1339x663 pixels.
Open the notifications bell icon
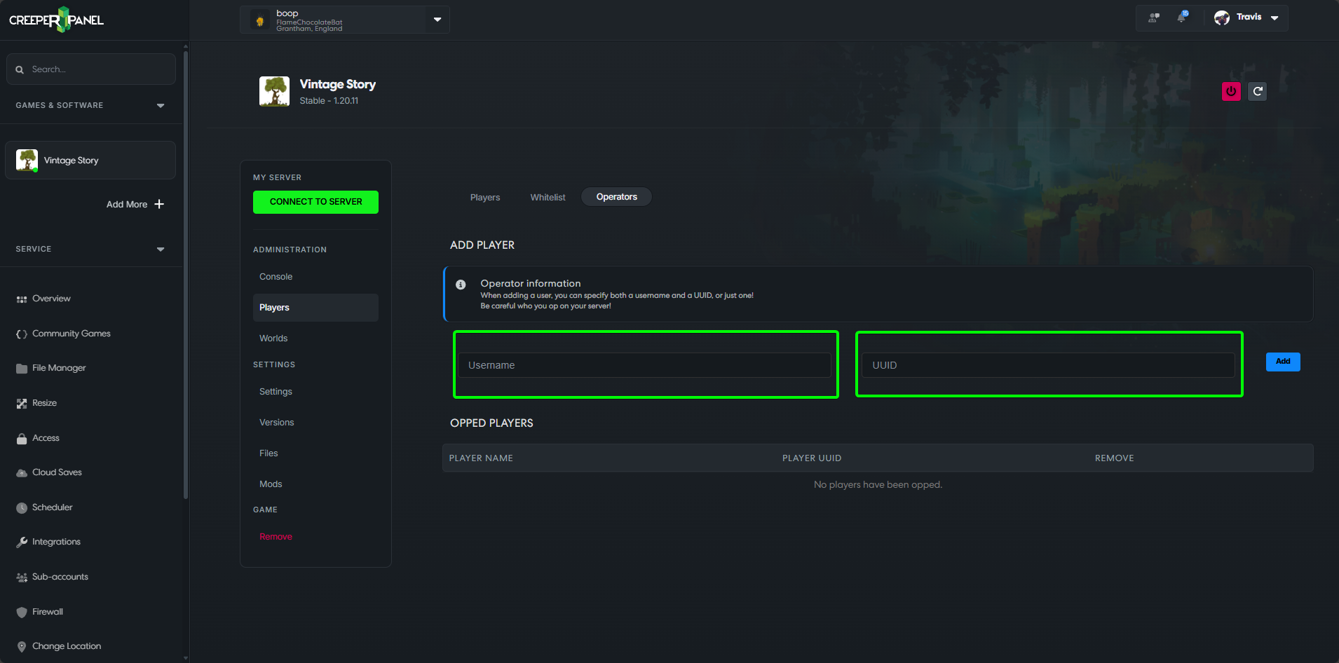pos(1182,18)
